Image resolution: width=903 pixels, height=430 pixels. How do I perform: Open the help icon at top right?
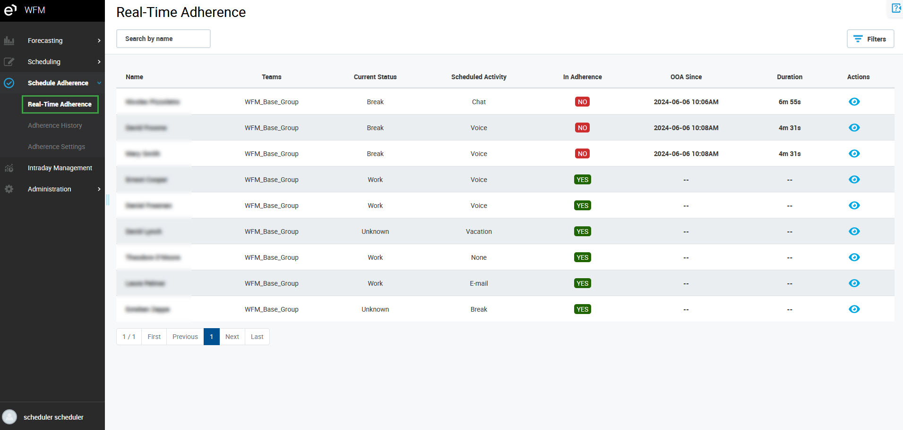point(896,8)
